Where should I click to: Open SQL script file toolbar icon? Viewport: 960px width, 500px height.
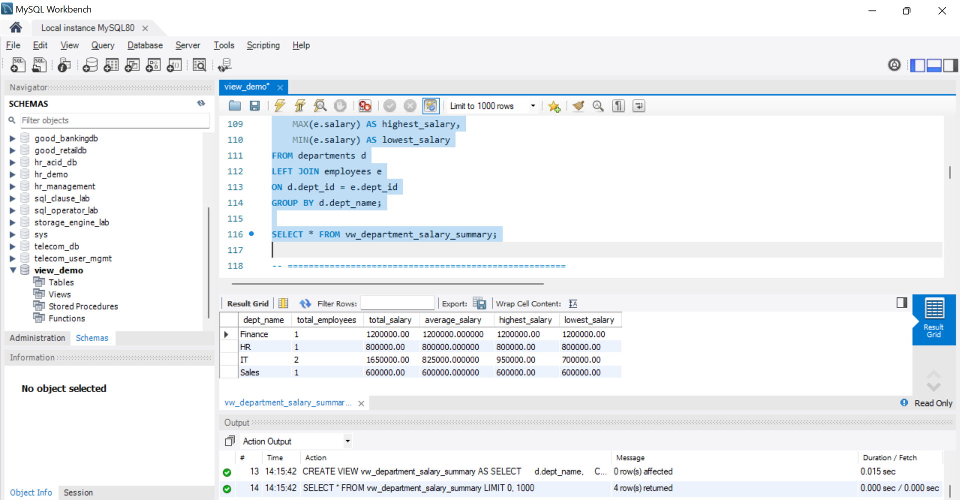coord(39,65)
